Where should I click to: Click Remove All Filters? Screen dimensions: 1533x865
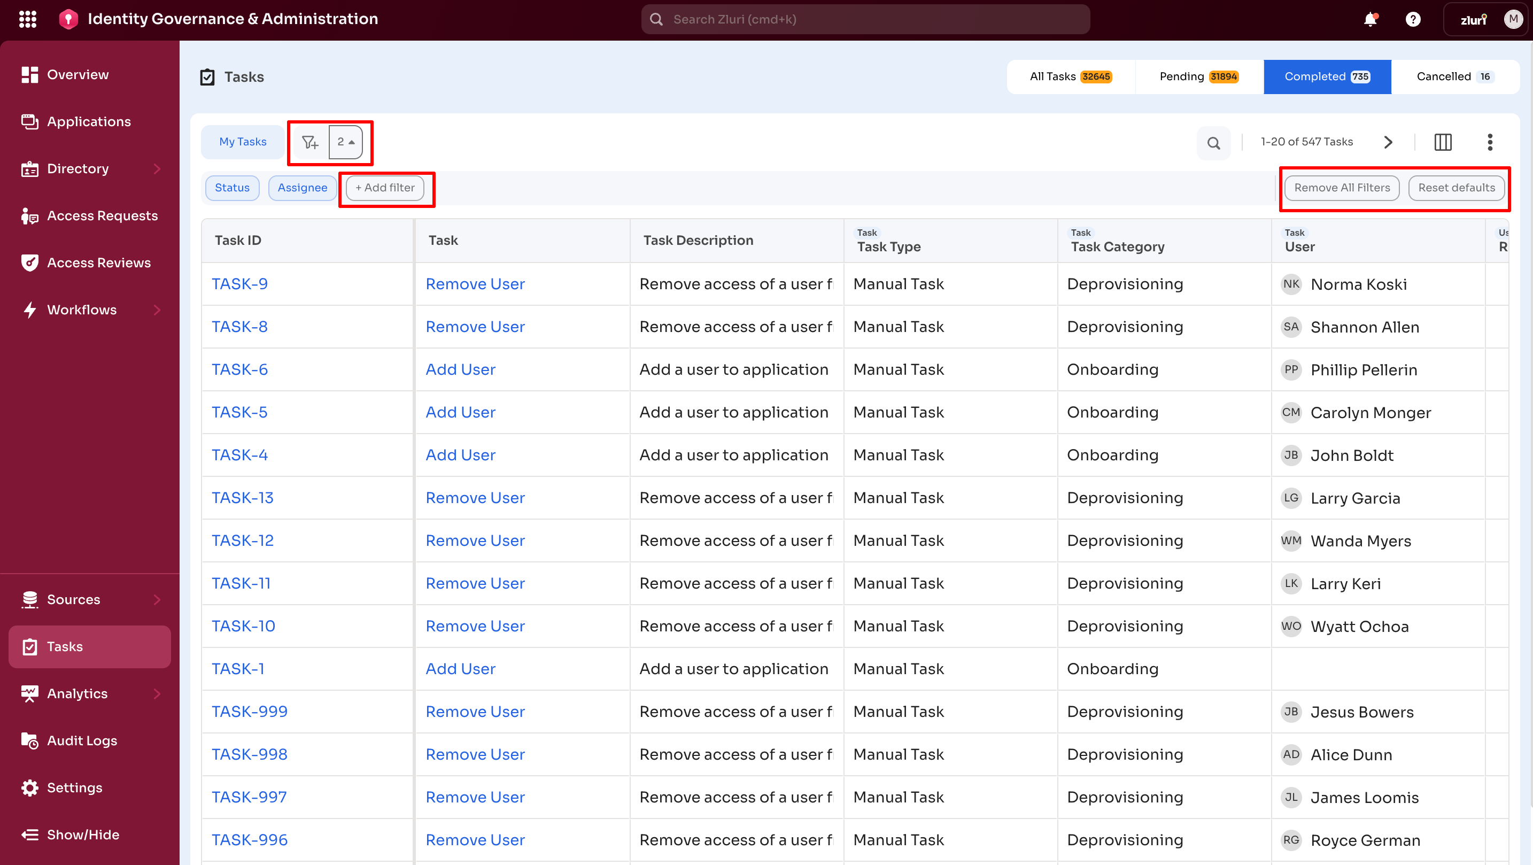coord(1342,188)
